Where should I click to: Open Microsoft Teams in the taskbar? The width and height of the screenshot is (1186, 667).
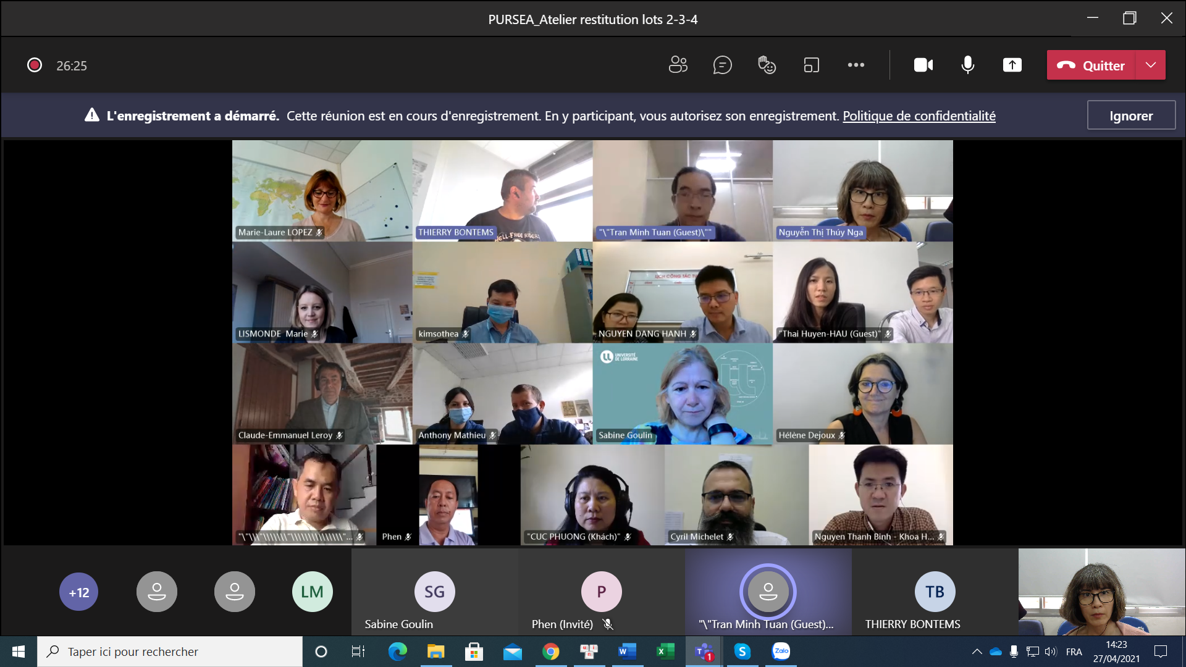click(x=704, y=651)
